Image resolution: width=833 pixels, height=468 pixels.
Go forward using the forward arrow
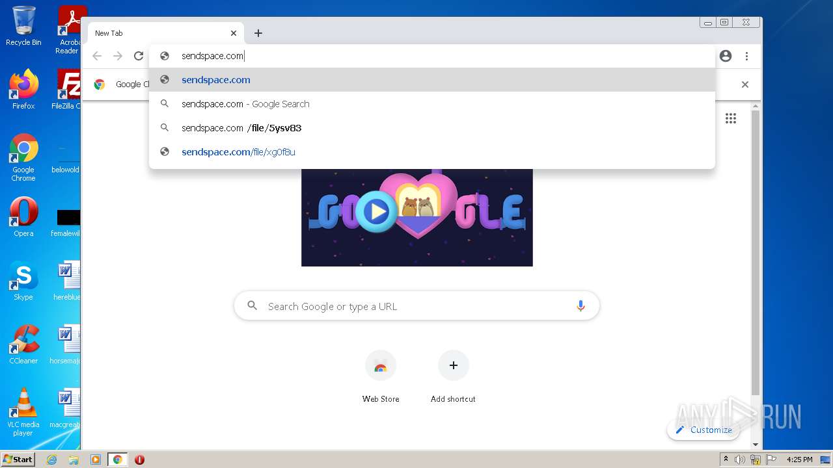pos(118,56)
